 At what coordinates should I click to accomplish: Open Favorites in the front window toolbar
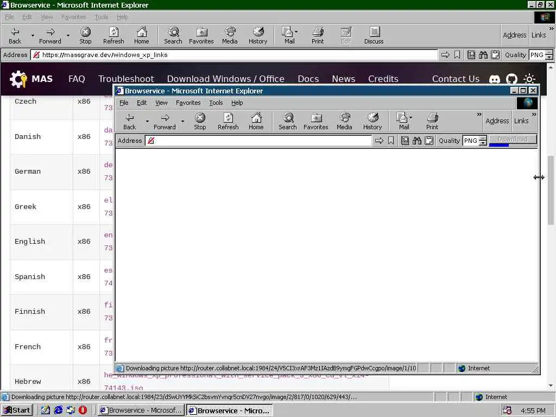[x=316, y=121]
